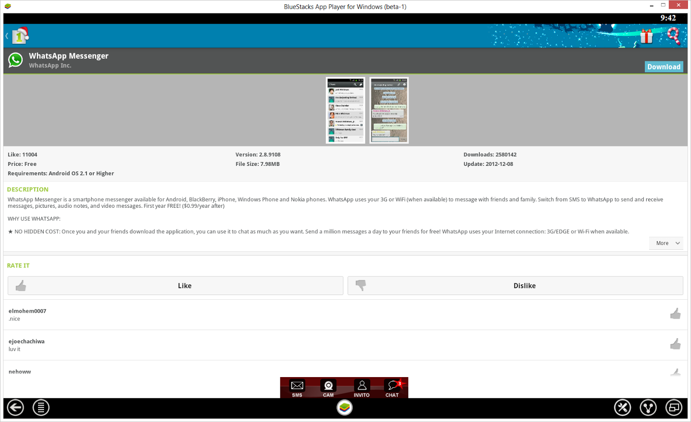This screenshot has width=691, height=422.
Task: Open the BlueStacks menu button
Action: (x=41, y=408)
